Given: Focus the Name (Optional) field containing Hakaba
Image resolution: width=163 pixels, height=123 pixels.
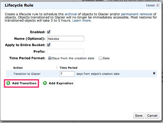Looking at the screenshot, I should click(x=65, y=38).
